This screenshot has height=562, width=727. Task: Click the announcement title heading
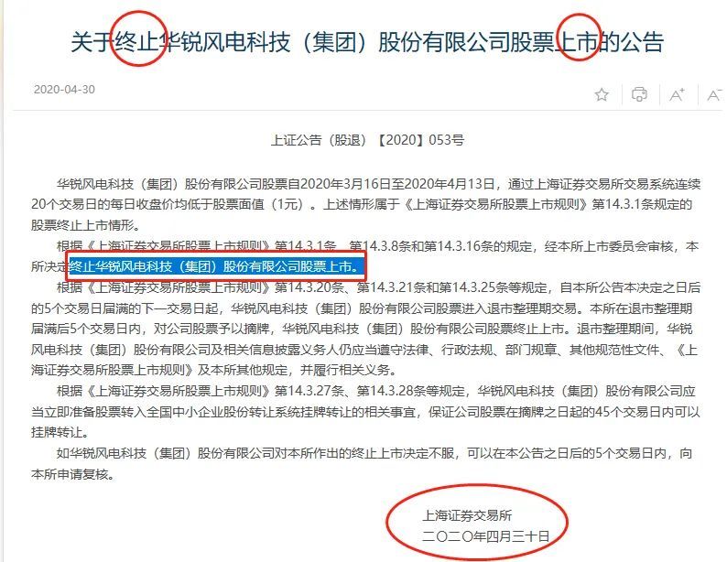pyautogui.click(x=367, y=42)
